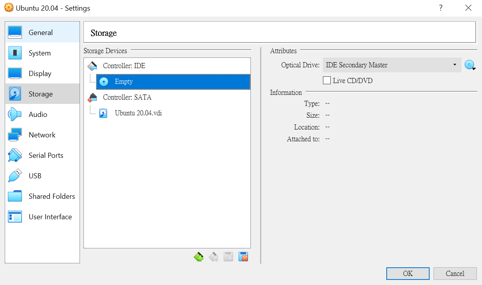Image resolution: width=482 pixels, height=285 pixels.
Task: Click the "Size:" information label
Action: 313,115
